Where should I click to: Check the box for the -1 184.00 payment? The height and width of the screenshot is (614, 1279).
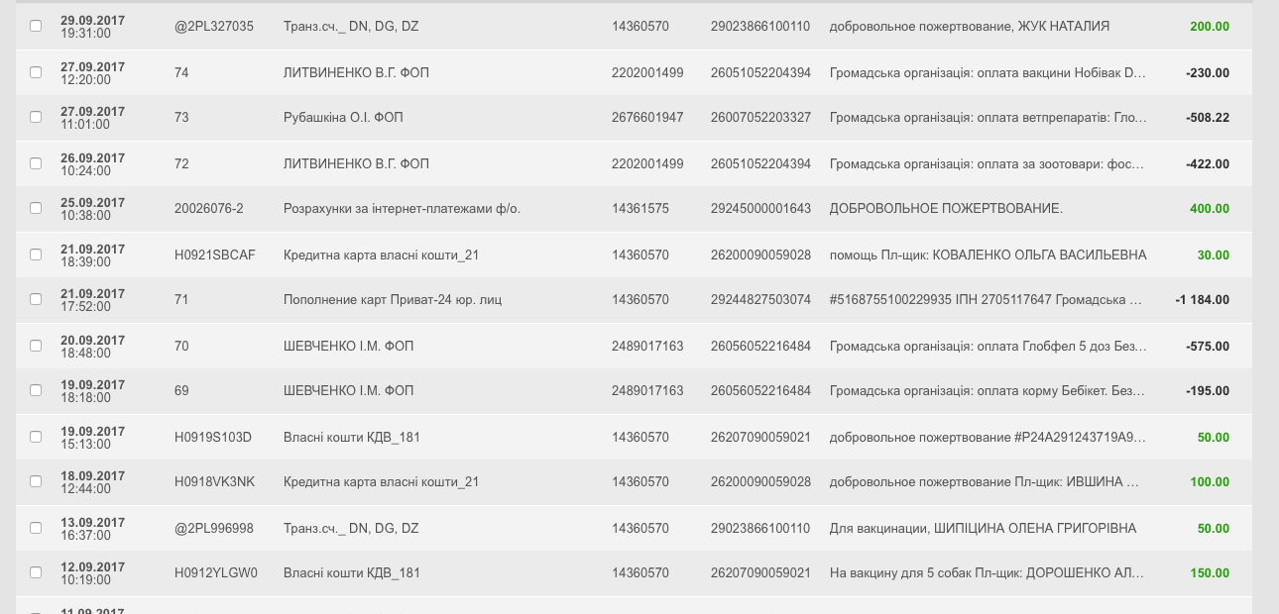[36, 299]
